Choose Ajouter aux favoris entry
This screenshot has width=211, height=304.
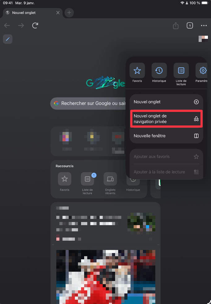[166, 157]
